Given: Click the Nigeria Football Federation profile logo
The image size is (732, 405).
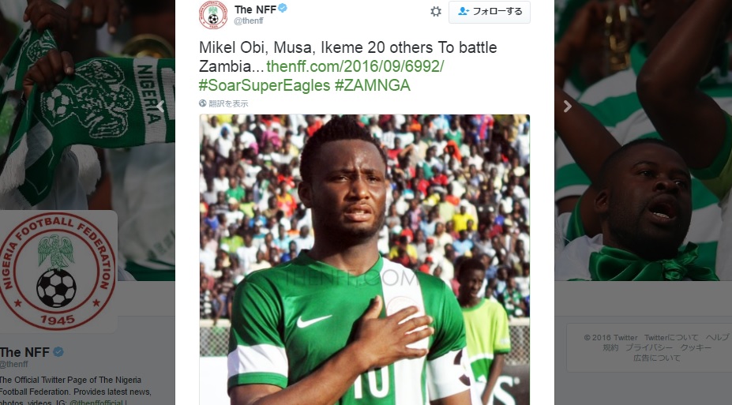Looking at the screenshot, I should point(57,271).
